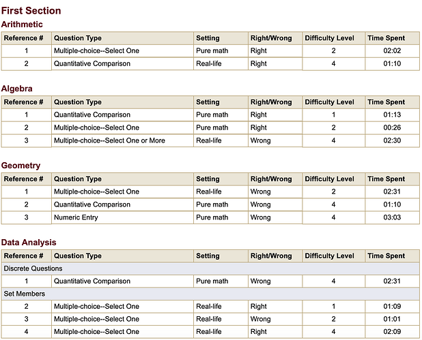Viewport: 422px width, 340px height.
Task: Click Setting header in Arithmetic table
Action: (208, 38)
